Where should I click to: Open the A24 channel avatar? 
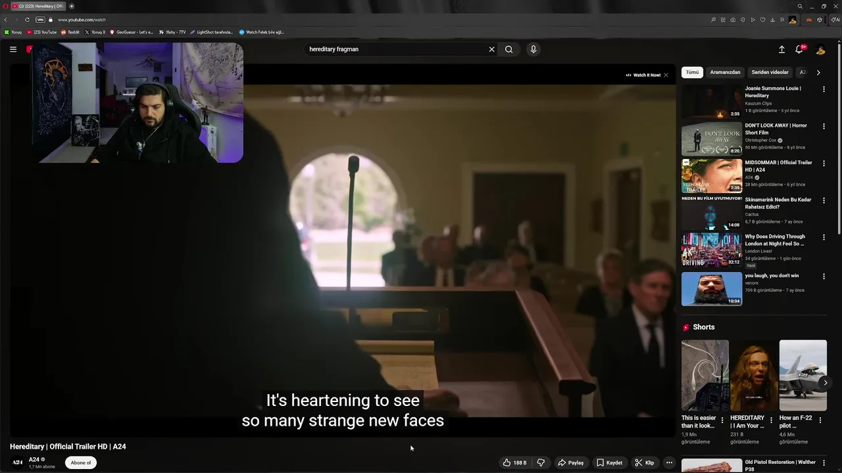(18, 462)
